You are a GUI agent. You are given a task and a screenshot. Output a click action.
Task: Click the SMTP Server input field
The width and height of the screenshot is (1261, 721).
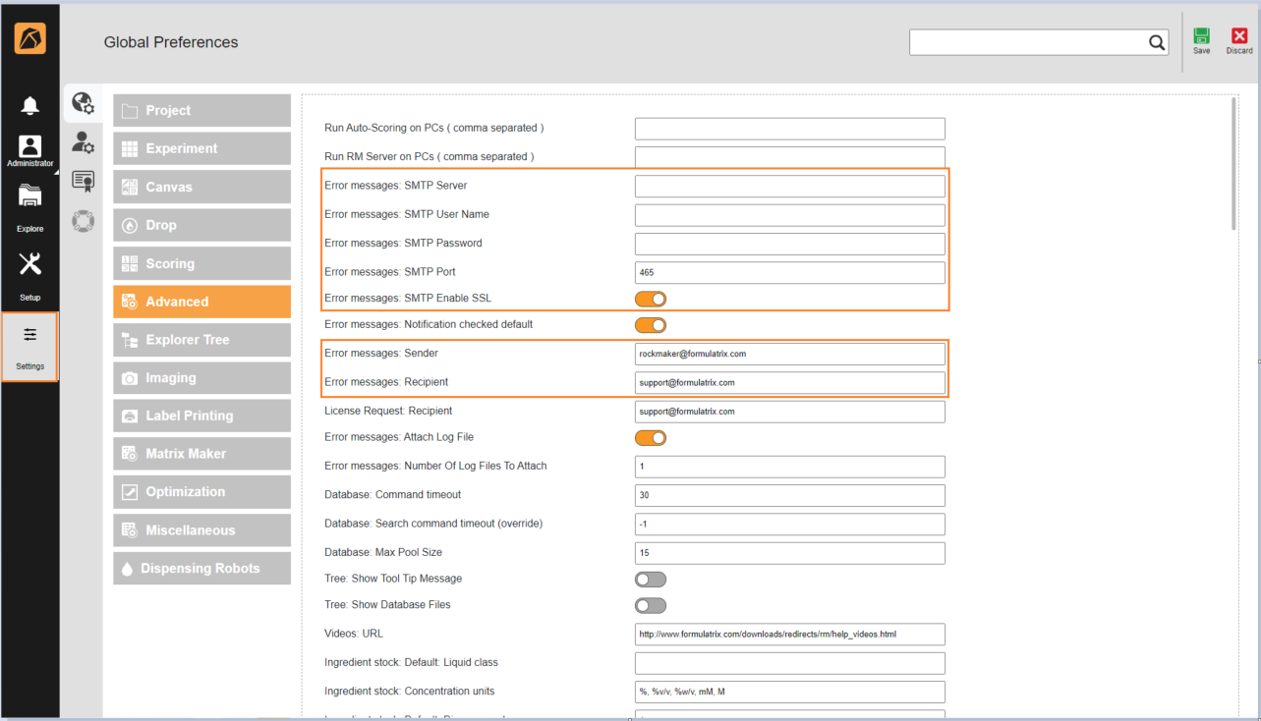tap(789, 187)
